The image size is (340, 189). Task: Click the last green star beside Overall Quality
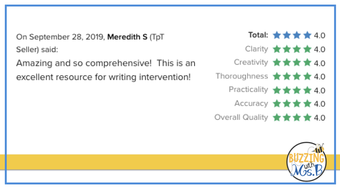(307, 117)
